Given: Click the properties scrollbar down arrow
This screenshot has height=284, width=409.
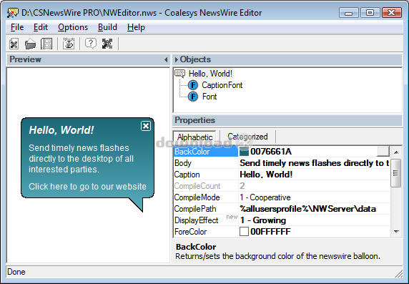Looking at the screenshot, I should [x=396, y=232].
